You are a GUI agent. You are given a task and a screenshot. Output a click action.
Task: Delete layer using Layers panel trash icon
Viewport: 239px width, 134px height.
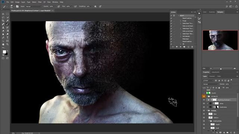235,133
